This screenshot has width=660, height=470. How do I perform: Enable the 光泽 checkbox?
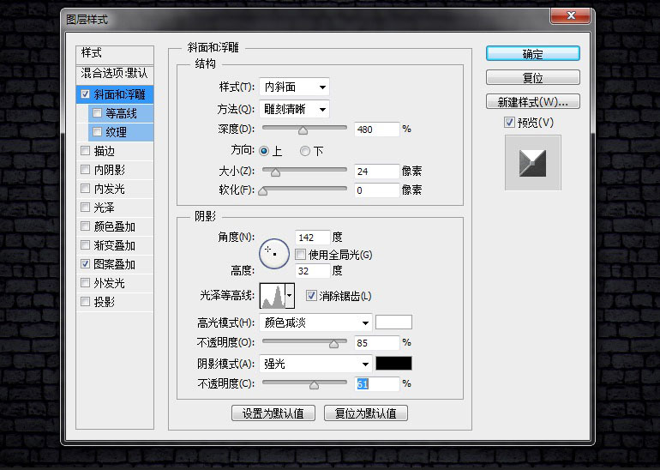85,208
